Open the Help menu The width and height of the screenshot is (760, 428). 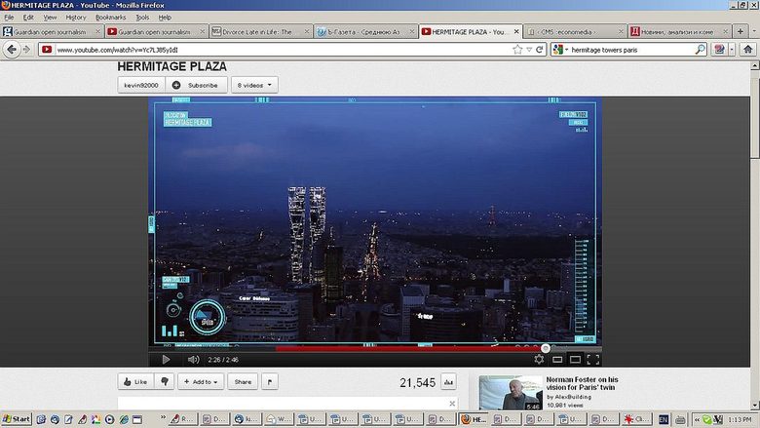[165, 17]
